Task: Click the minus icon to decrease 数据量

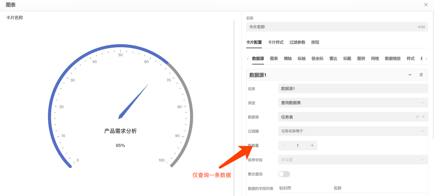Action: coord(283,145)
